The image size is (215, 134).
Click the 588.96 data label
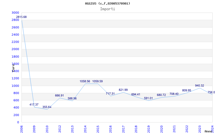72,98
